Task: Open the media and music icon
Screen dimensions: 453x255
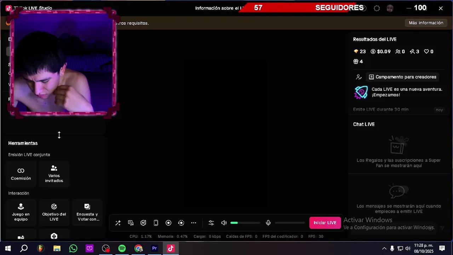Action: (131, 223)
